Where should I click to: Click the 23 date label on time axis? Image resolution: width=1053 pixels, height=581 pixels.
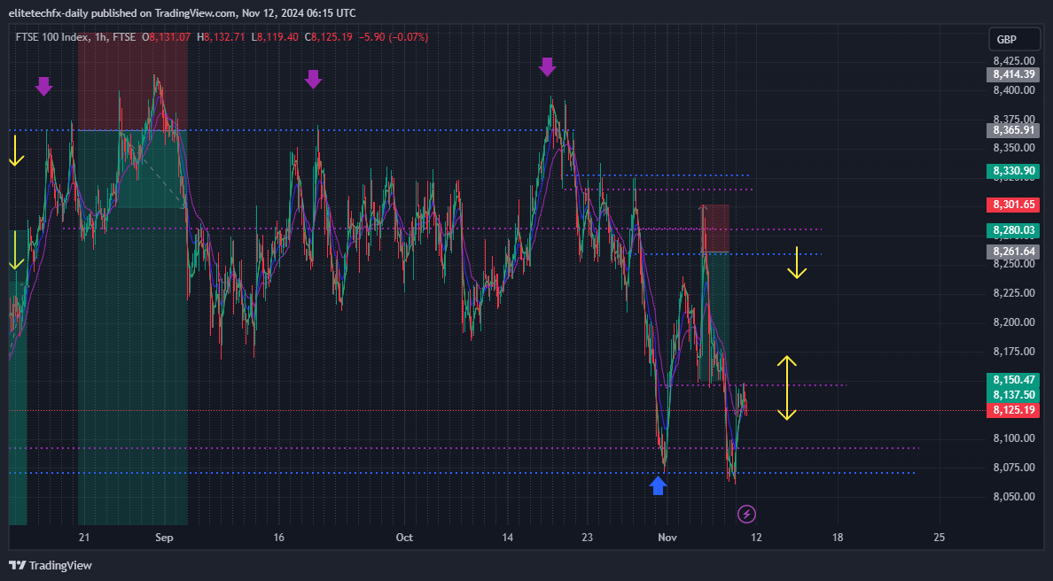[588, 538]
